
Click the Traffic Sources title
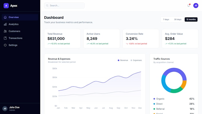pyautogui.click(x=162, y=59)
